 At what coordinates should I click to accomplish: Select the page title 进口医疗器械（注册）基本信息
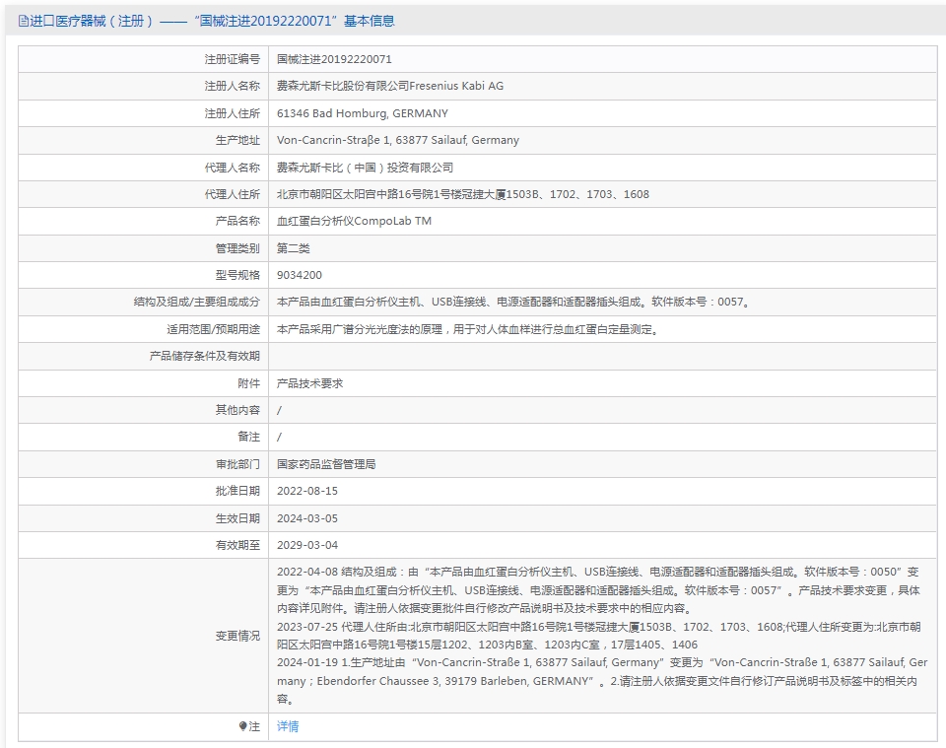206,21
